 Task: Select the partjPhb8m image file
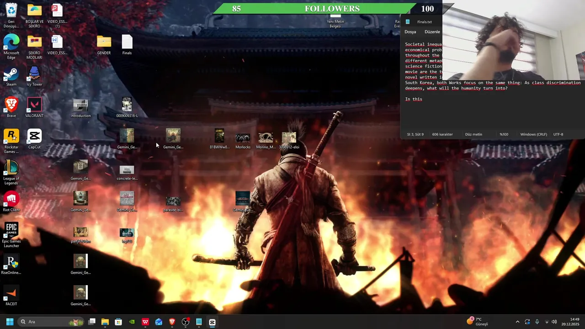[x=80, y=233]
